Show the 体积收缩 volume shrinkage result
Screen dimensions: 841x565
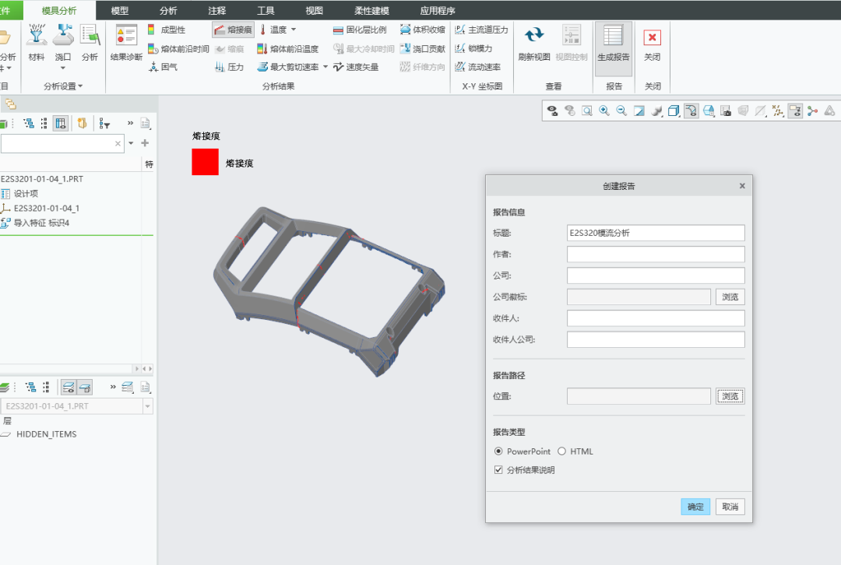423,30
